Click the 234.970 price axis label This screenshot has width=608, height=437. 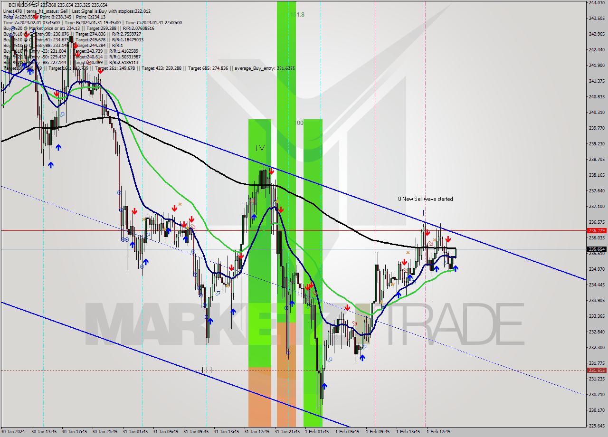(x=596, y=269)
